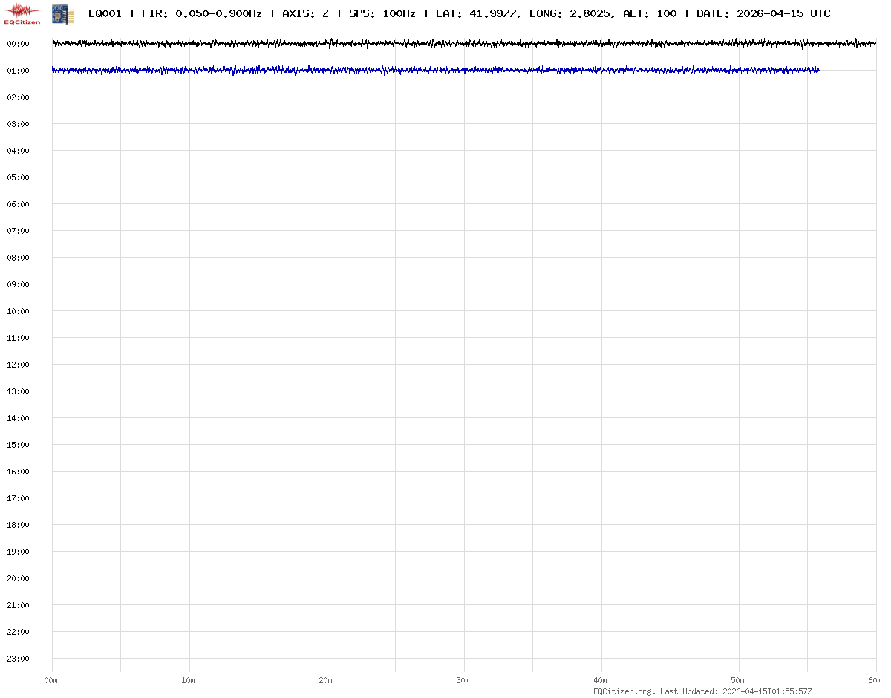Click the EQCitizen red seismic logo
This screenshot has height=698, width=891.
[x=22, y=13]
